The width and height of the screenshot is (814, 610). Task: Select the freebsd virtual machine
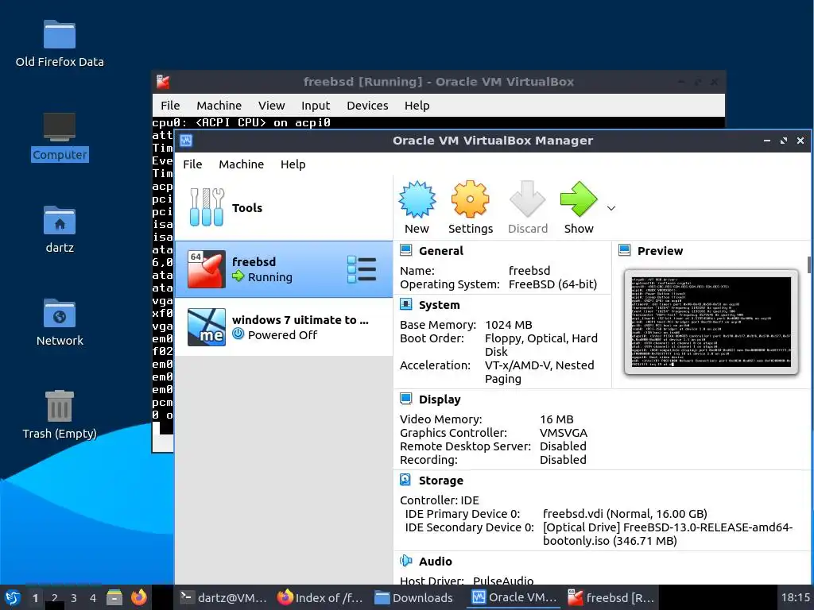click(284, 269)
